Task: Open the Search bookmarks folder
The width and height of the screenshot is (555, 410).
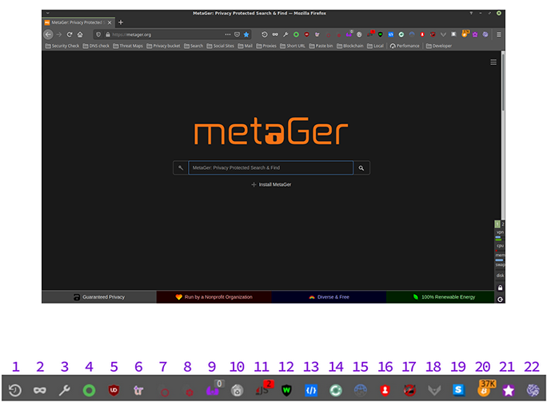Action: [x=194, y=46]
